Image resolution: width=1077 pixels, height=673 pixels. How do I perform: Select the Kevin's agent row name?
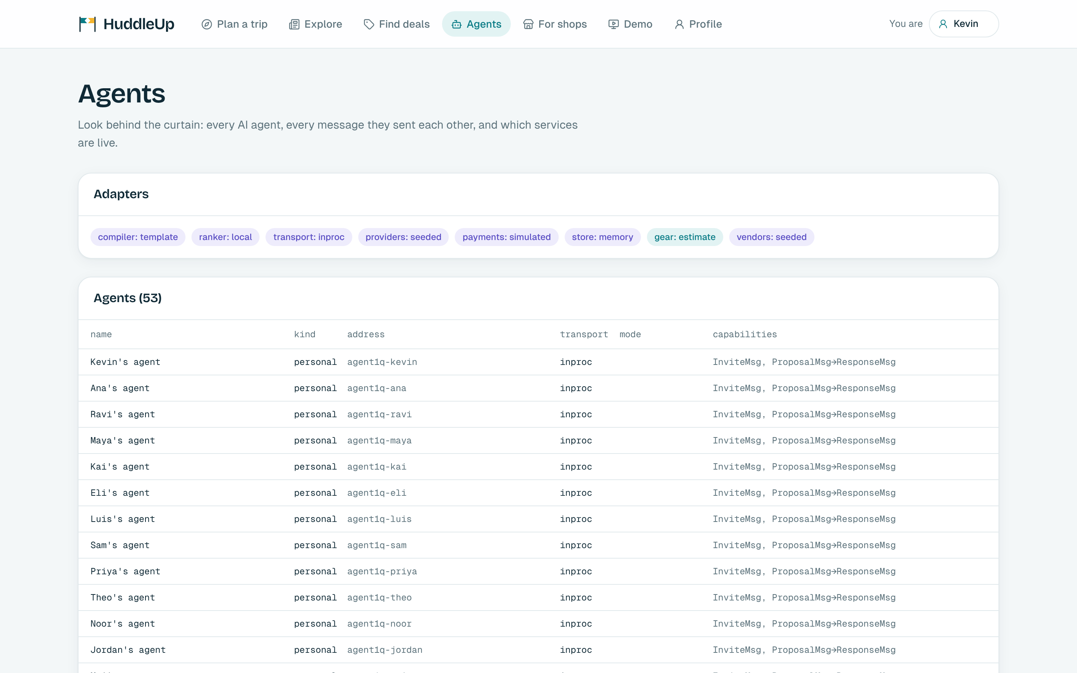point(125,362)
